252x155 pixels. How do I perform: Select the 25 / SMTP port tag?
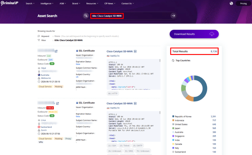click(x=138, y=145)
